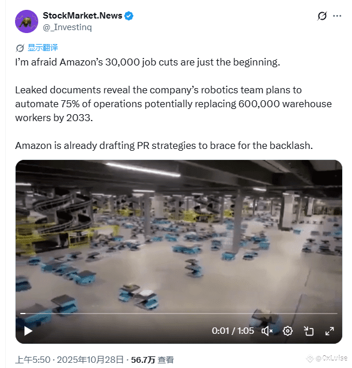
Task: Click the 56.7万 查看 view count
Action: [152, 360]
